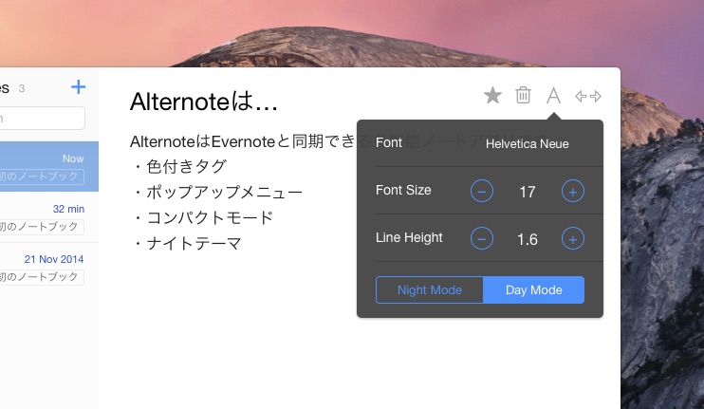Select Day Mode
This screenshot has height=409, width=704.
point(534,290)
